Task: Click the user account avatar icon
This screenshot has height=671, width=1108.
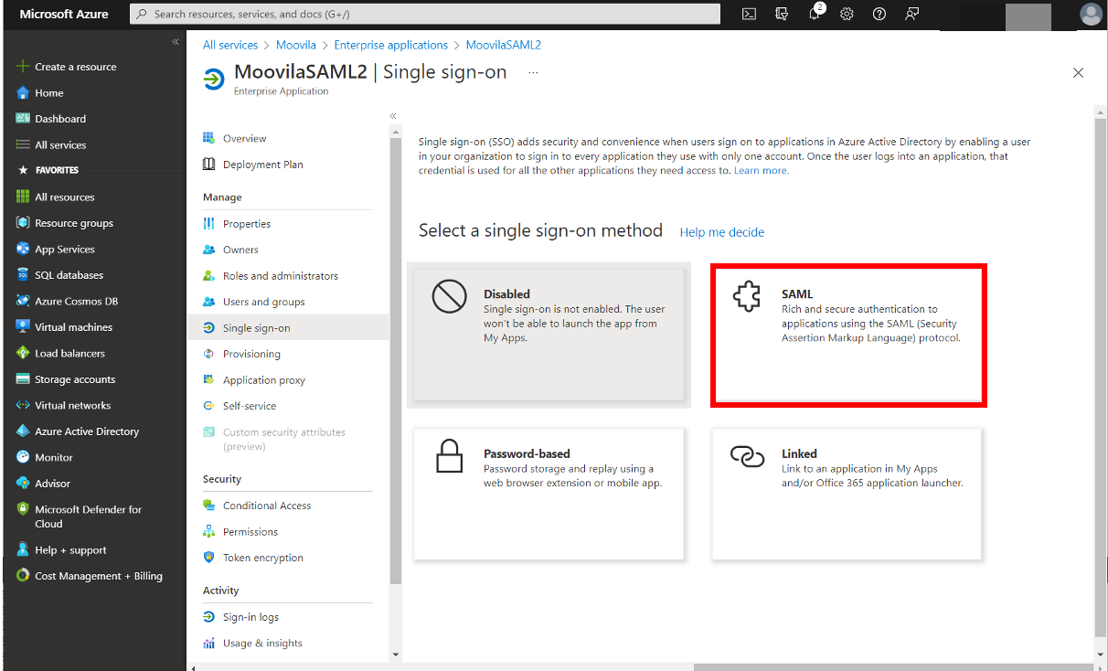Action: tap(1090, 14)
